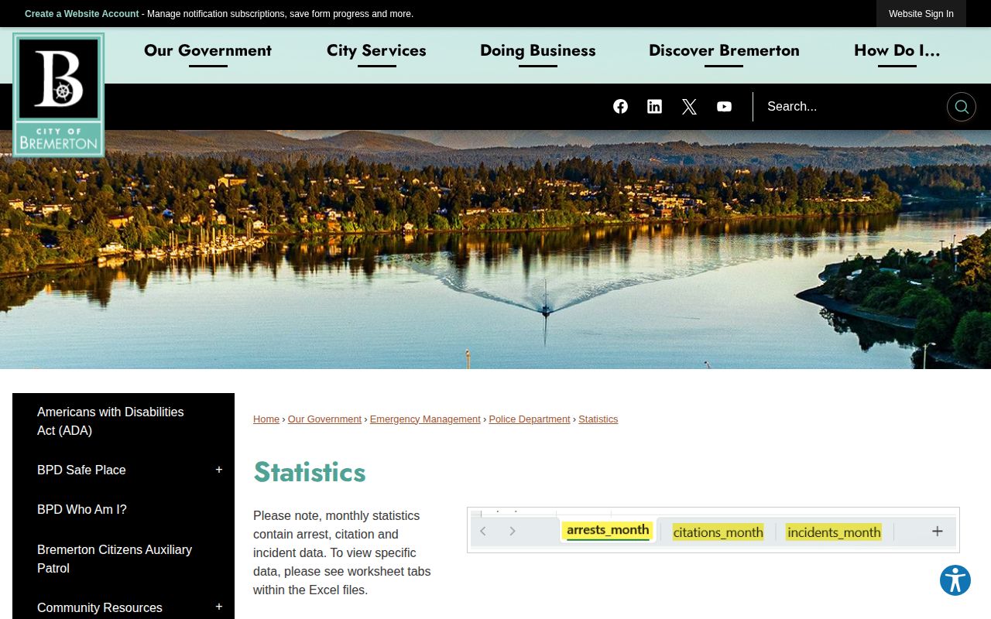The width and height of the screenshot is (991, 619).
Task: Click the Excel worksheet tabs image
Action: (x=713, y=530)
